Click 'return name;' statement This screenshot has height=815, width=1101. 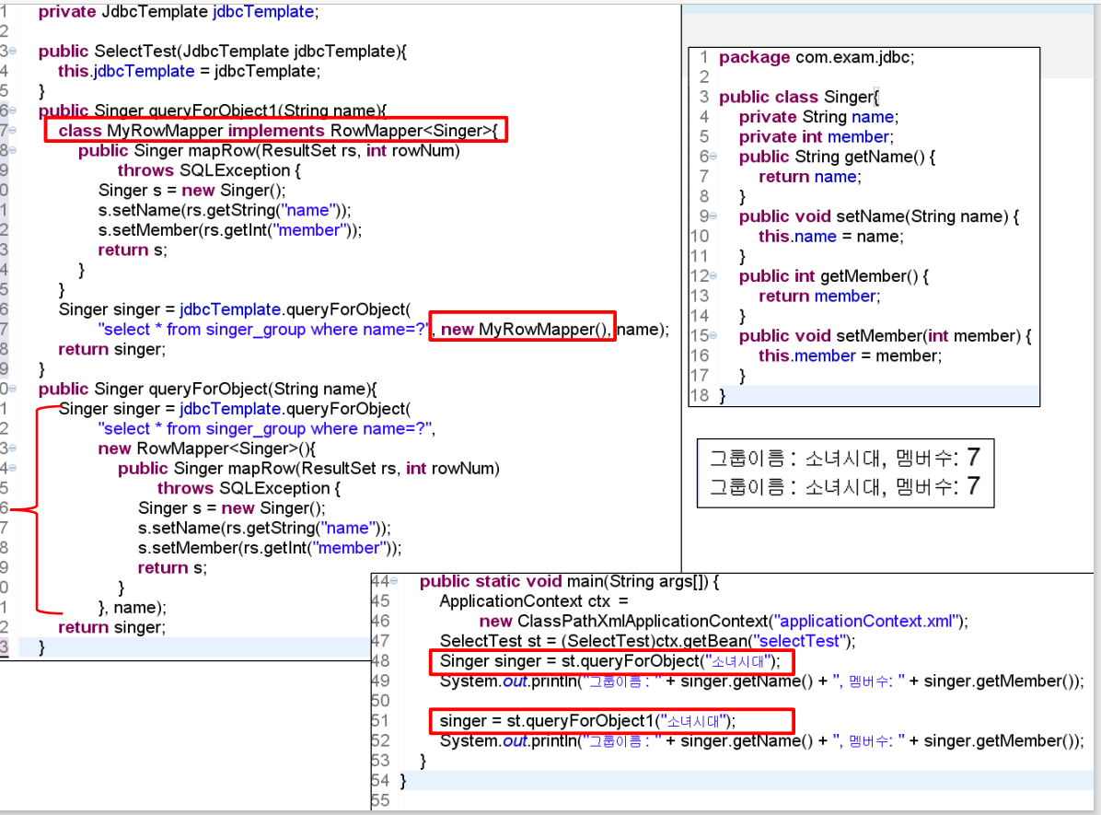pyautogui.click(x=809, y=176)
